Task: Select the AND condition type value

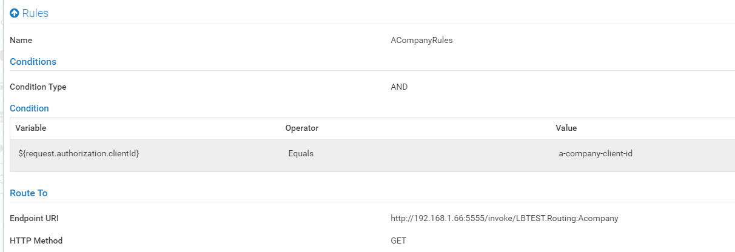Action: (399, 87)
